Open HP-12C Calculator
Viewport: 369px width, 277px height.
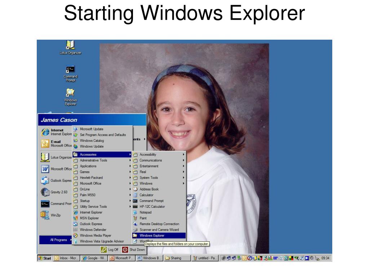tap(159, 207)
